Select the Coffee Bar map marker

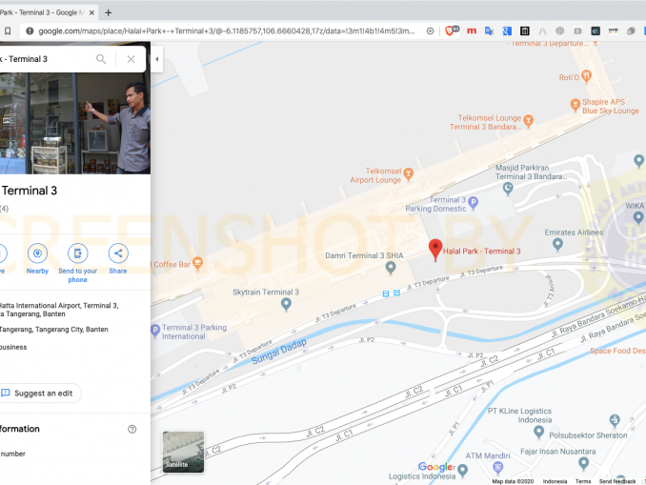click(x=198, y=263)
